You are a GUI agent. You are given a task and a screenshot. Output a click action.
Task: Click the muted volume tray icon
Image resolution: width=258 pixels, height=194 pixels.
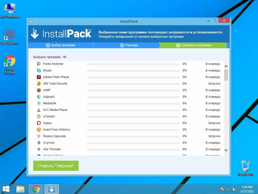click(x=234, y=189)
